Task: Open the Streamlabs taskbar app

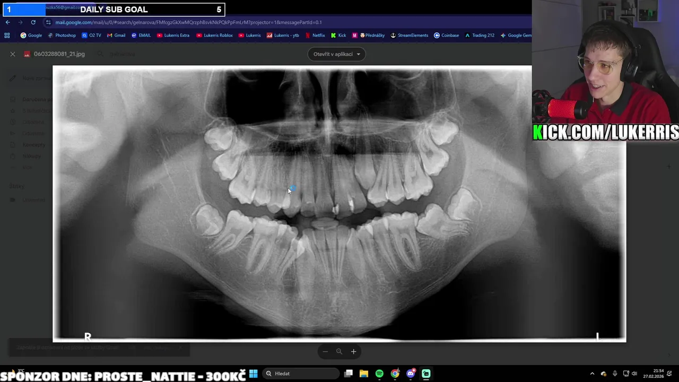Action: coord(426,374)
